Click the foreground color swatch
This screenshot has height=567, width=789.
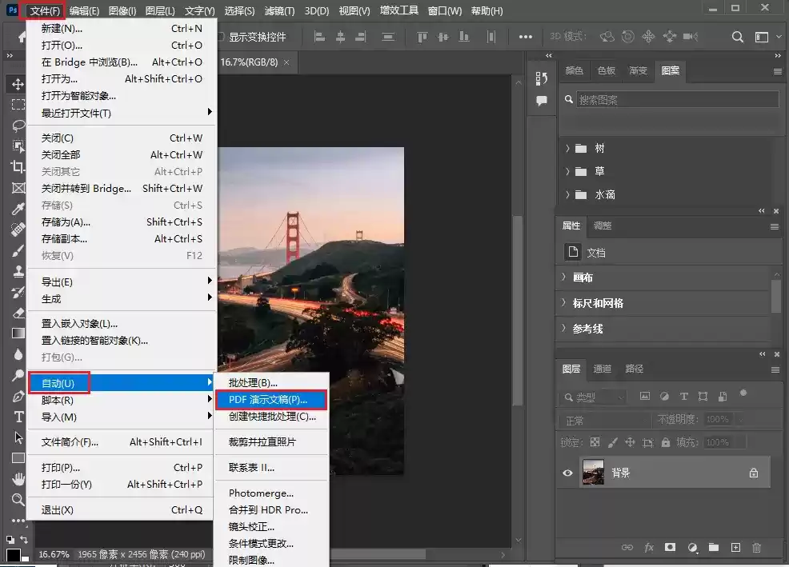click(14, 553)
